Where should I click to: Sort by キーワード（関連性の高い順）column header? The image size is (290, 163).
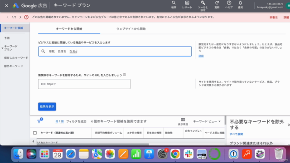click(x=58, y=133)
